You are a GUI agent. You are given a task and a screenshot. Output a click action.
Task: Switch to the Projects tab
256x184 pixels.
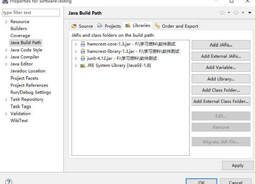pyautogui.click(x=109, y=26)
